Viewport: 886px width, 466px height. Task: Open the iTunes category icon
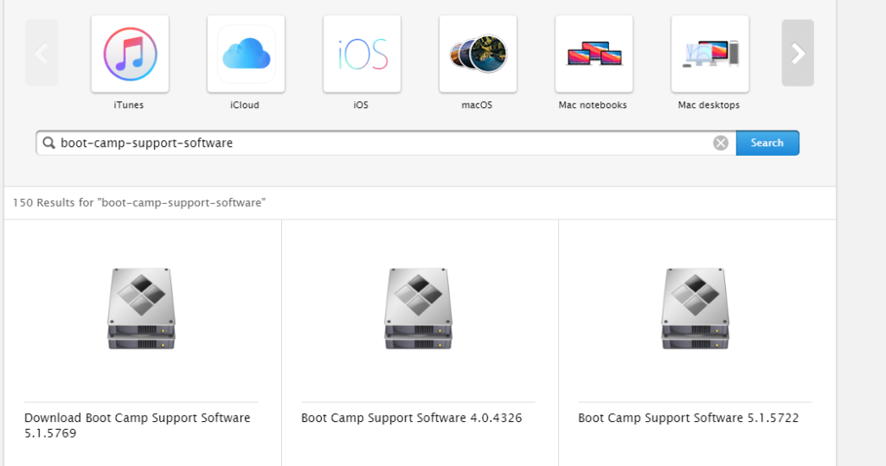(130, 54)
